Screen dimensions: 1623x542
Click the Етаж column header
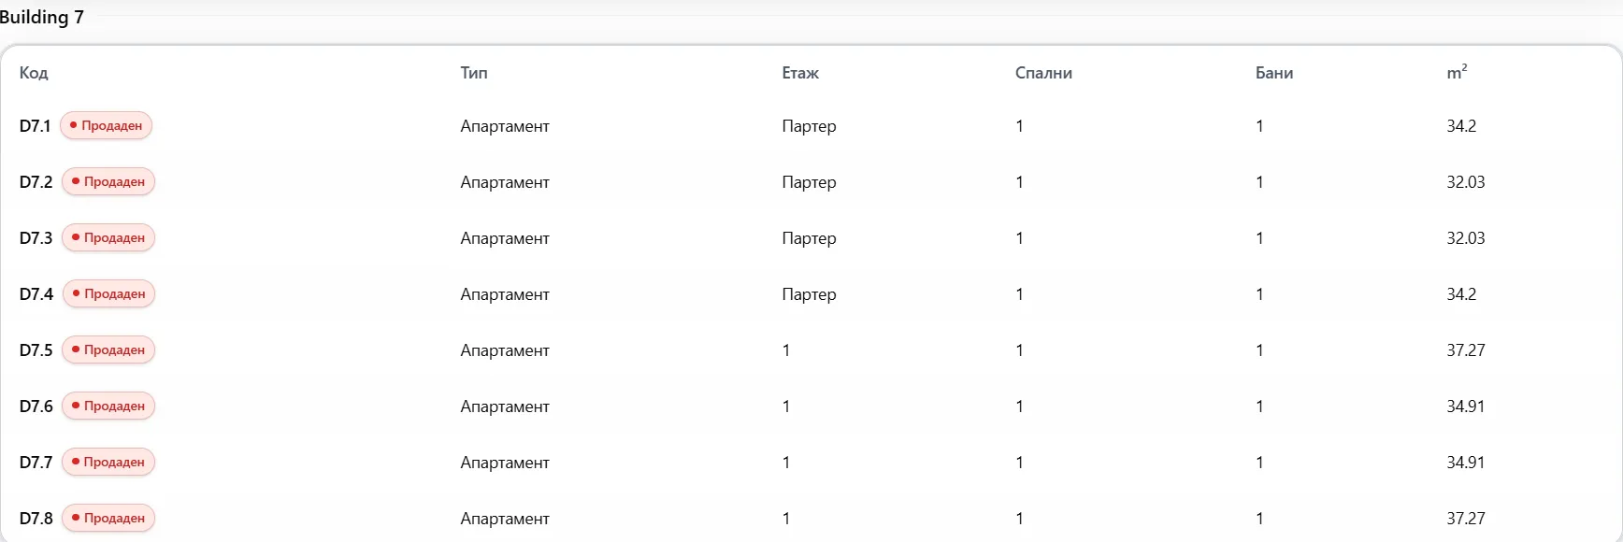click(800, 73)
